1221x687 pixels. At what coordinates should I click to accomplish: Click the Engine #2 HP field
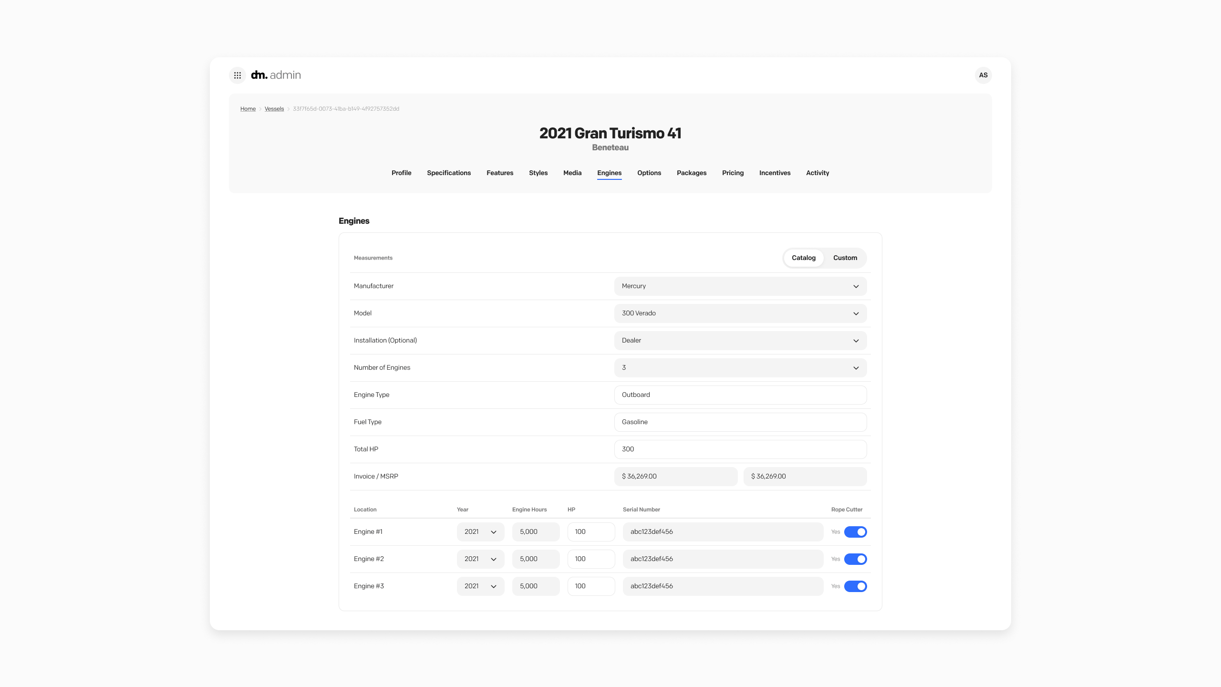pyautogui.click(x=590, y=559)
